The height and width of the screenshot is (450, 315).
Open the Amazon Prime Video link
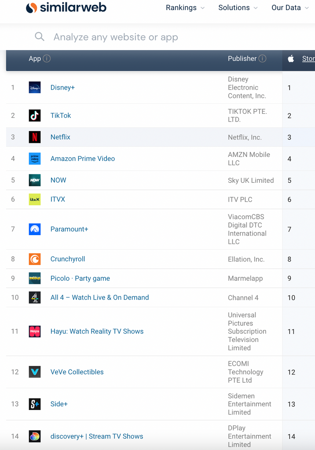pos(82,158)
